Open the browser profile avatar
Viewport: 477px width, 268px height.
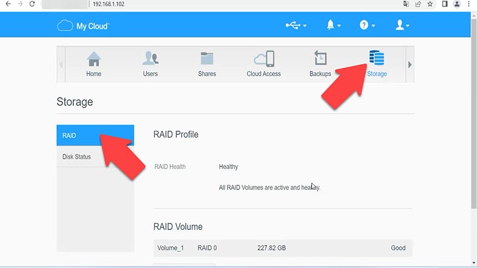(457, 4)
